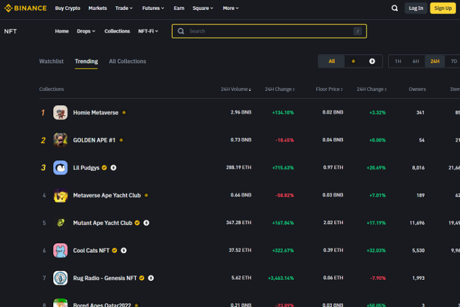Click the Ethereum icon beside Lil Pudgys
Screen dimensions: 460x307
click(113, 168)
